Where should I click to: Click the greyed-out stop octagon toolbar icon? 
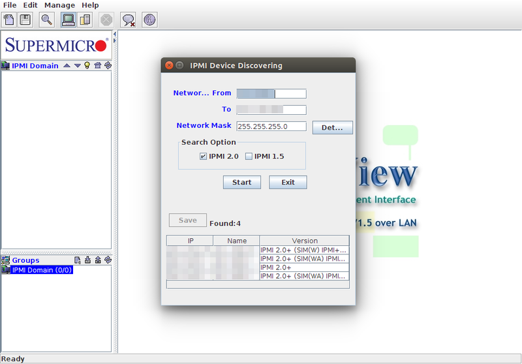(106, 20)
